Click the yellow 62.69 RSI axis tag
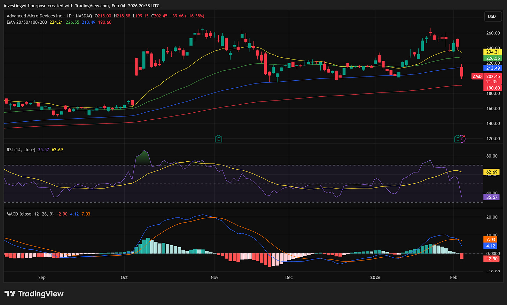 [x=492, y=172]
